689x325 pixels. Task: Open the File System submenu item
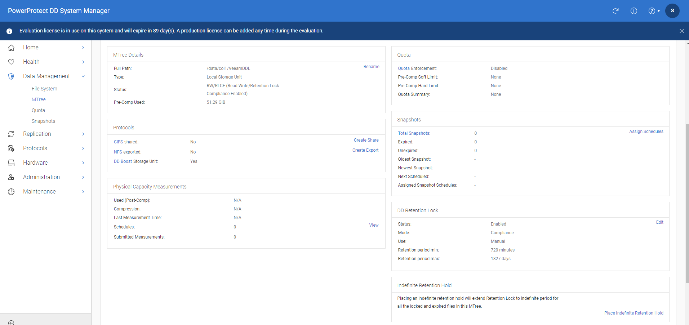(x=44, y=89)
